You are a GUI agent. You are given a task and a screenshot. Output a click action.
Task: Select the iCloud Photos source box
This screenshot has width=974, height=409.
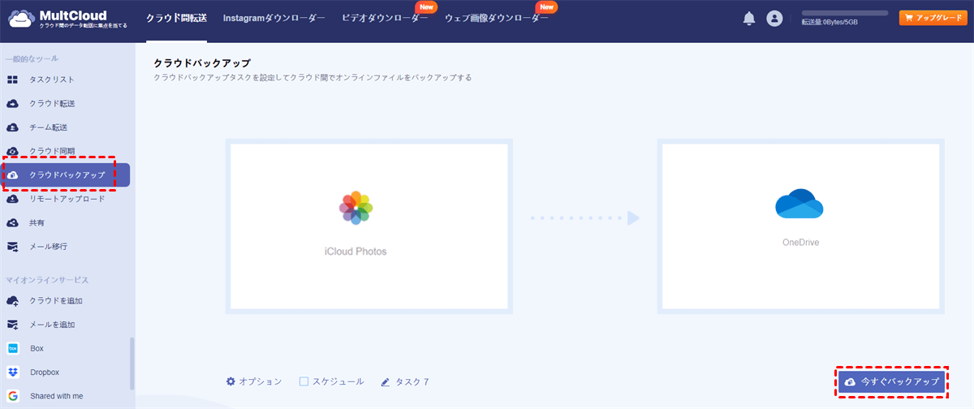(x=369, y=226)
